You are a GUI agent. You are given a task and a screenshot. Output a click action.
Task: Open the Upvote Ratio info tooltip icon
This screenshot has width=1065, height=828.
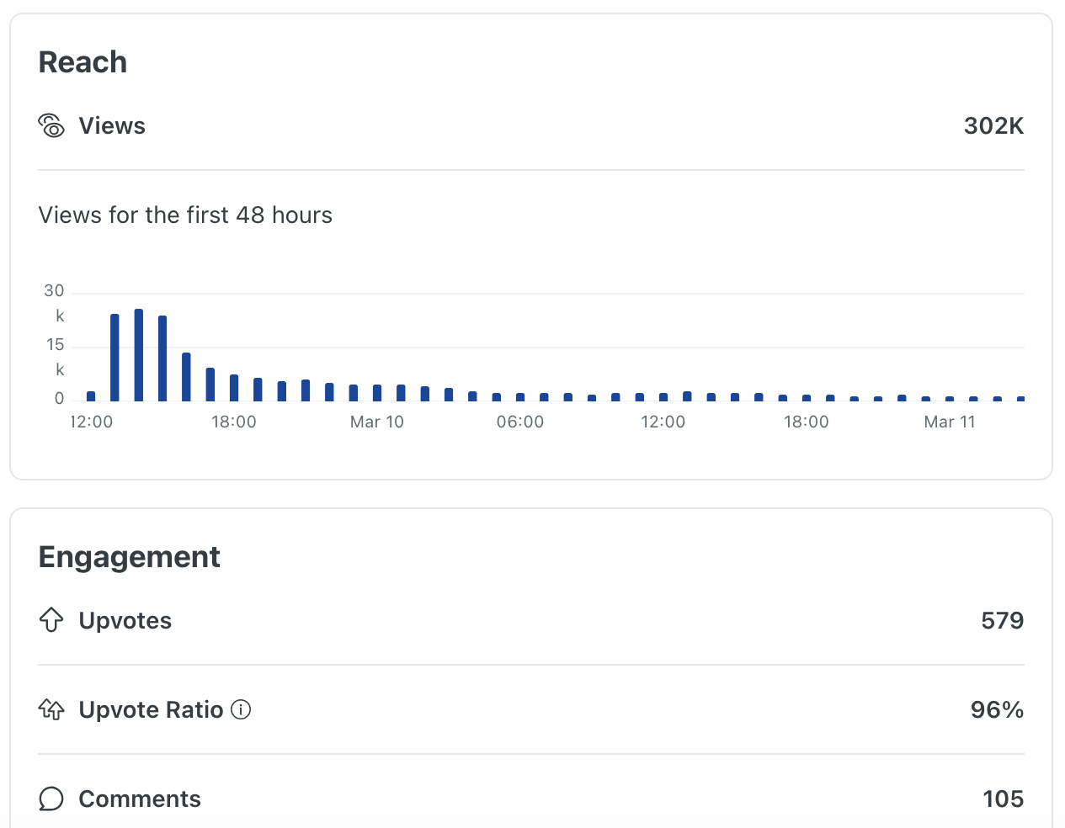[x=241, y=709]
